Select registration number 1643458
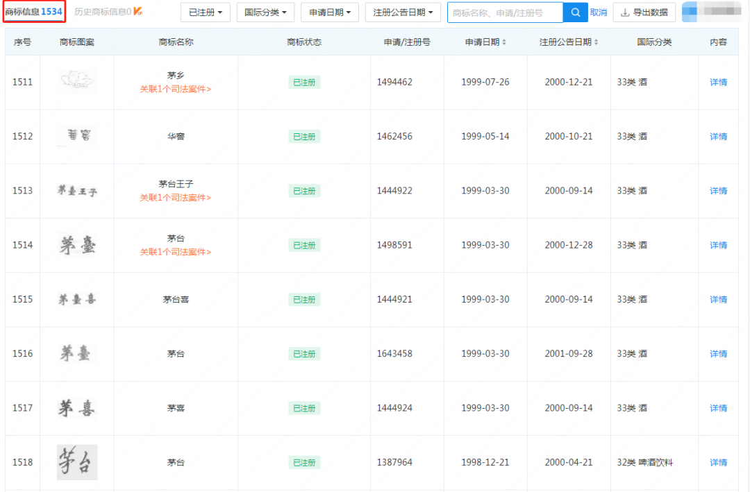This screenshot has height=492, width=750. (394, 354)
